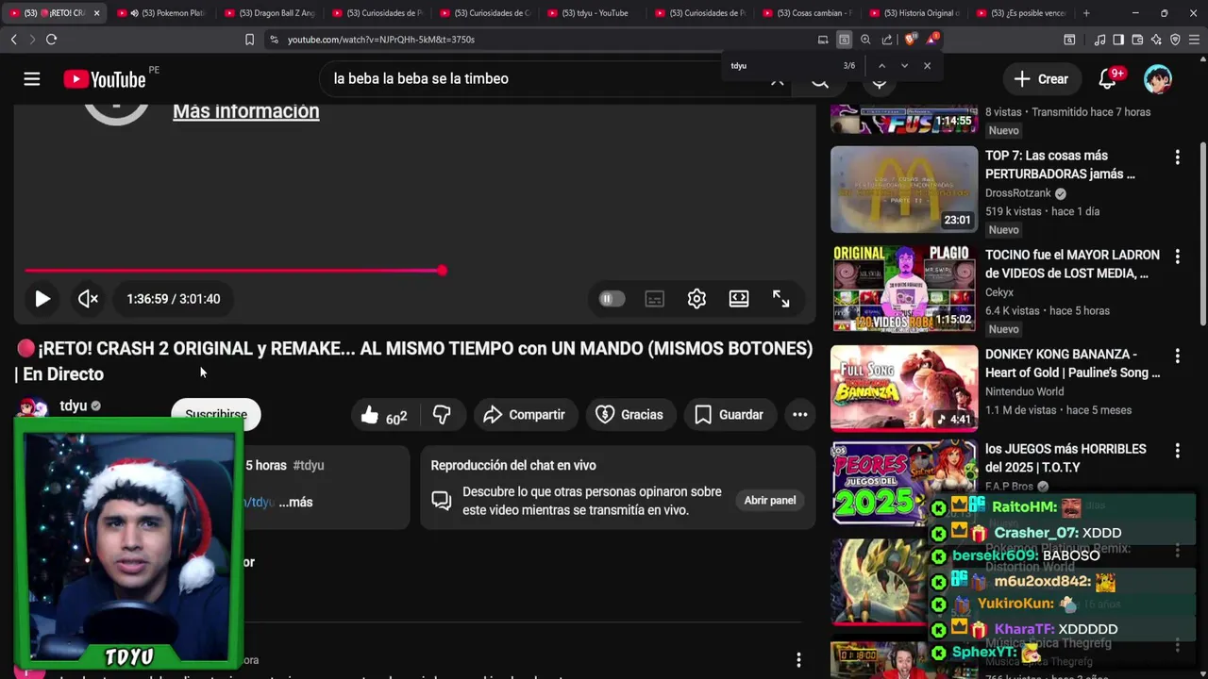Open site information icon in address bar

pos(274,40)
